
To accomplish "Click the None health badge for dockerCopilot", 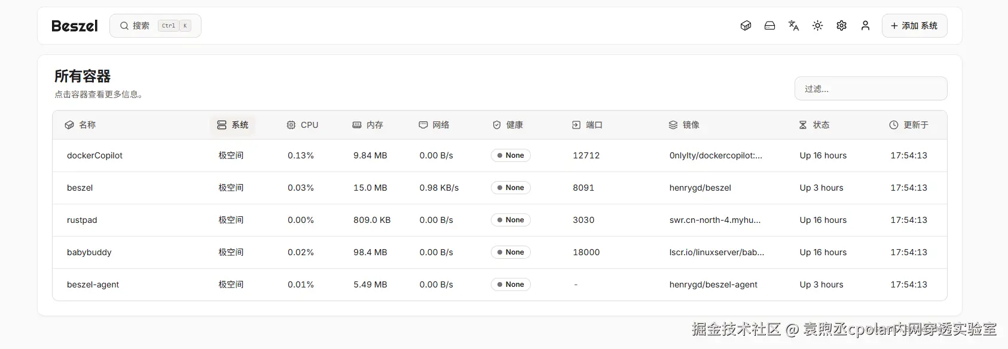I will tap(511, 155).
